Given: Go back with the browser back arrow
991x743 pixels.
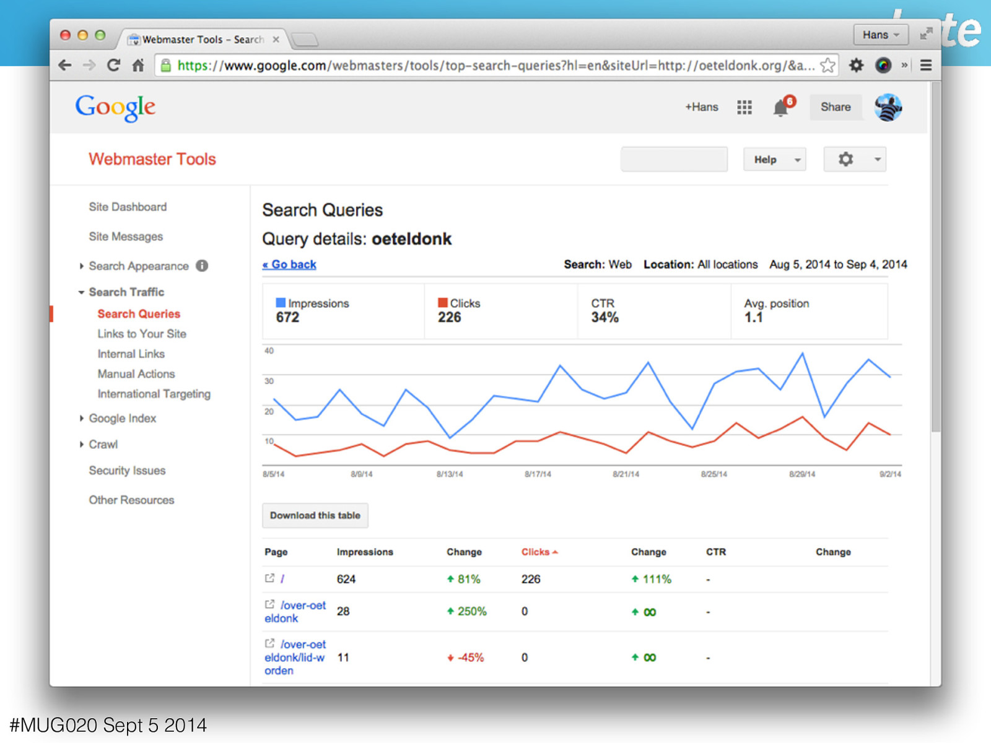Looking at the screenshot, I should coord(65,65).
